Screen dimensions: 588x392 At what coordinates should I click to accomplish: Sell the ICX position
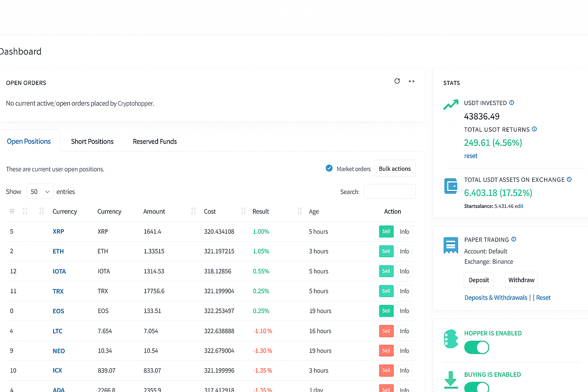(386, 370)
